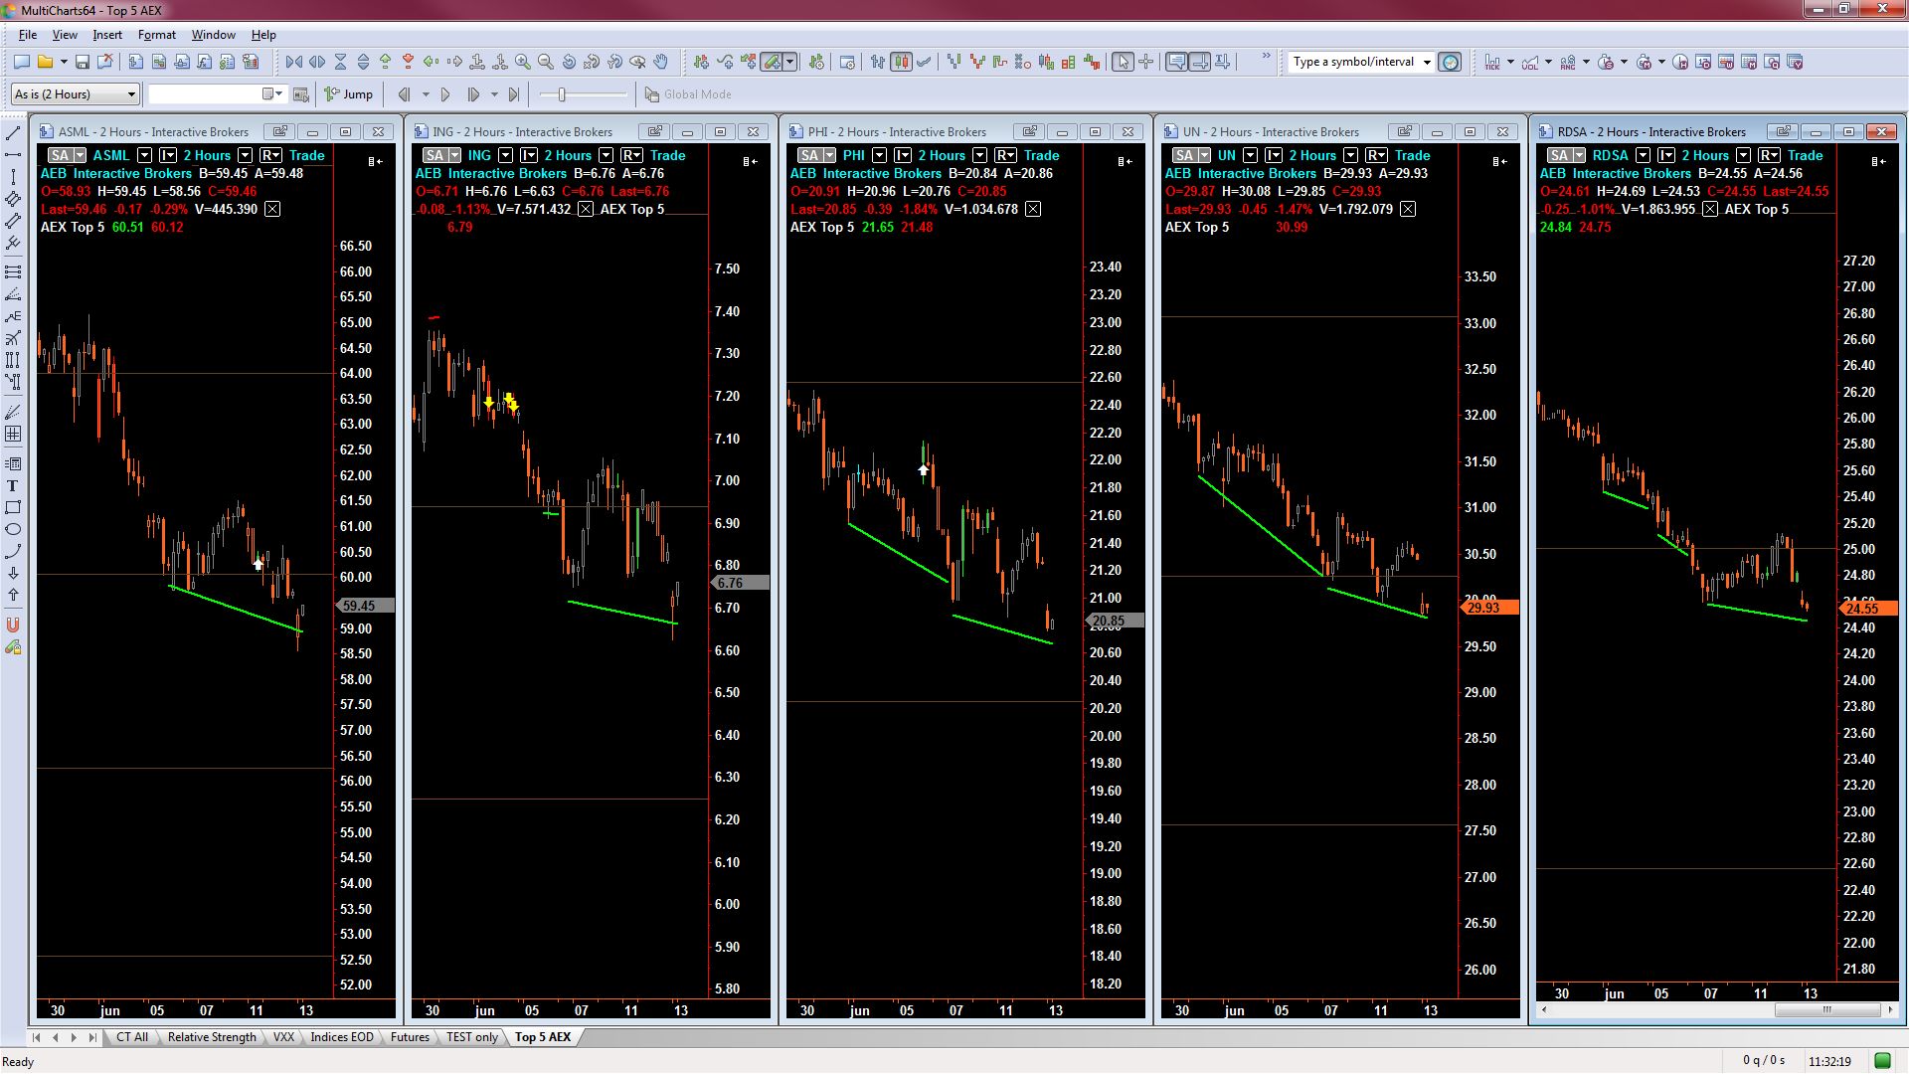
Task: Open the As is (2 Hours) dropdown
Action: 130,94
